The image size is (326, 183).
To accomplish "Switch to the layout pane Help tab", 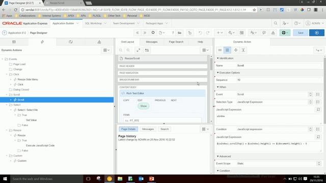I will (200, 42).
